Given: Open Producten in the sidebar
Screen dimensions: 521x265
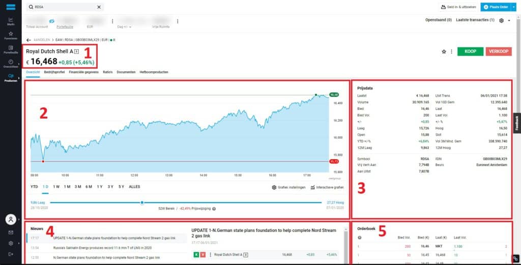Looking at the screenshot, I should (x=11, y=78).
